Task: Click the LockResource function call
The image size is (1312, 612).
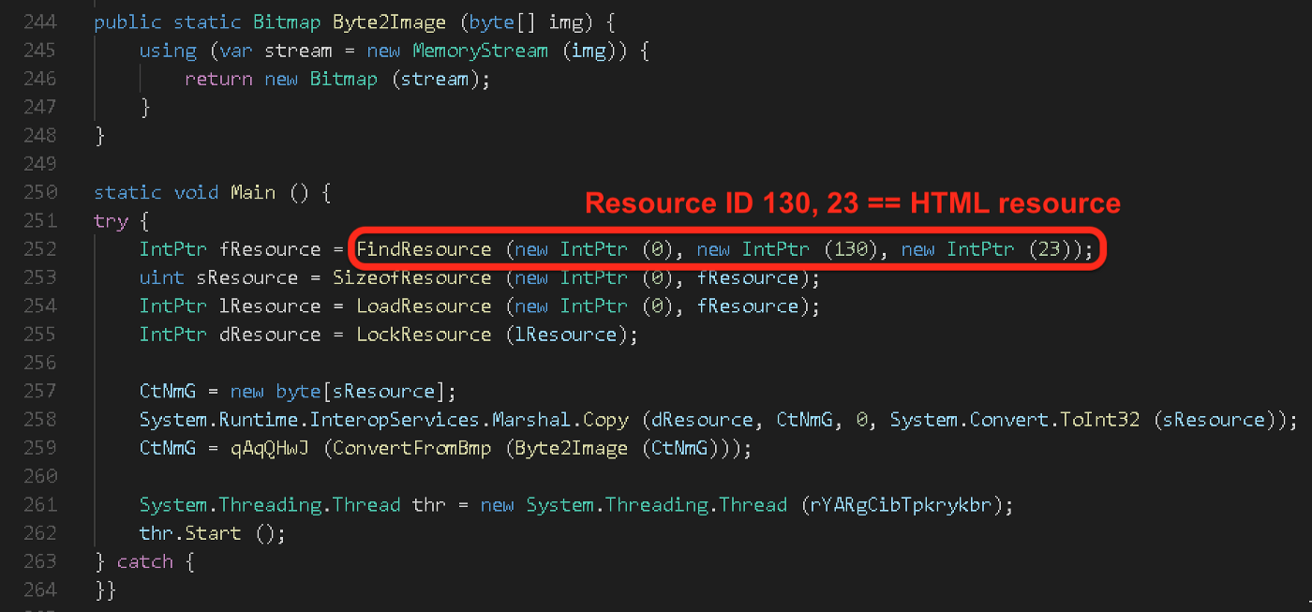Action: coord(424,335)
